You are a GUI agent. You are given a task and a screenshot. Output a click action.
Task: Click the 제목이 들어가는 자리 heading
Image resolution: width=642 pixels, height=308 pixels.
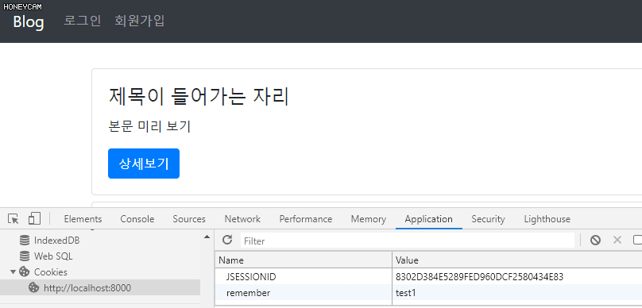click(199, 97)
